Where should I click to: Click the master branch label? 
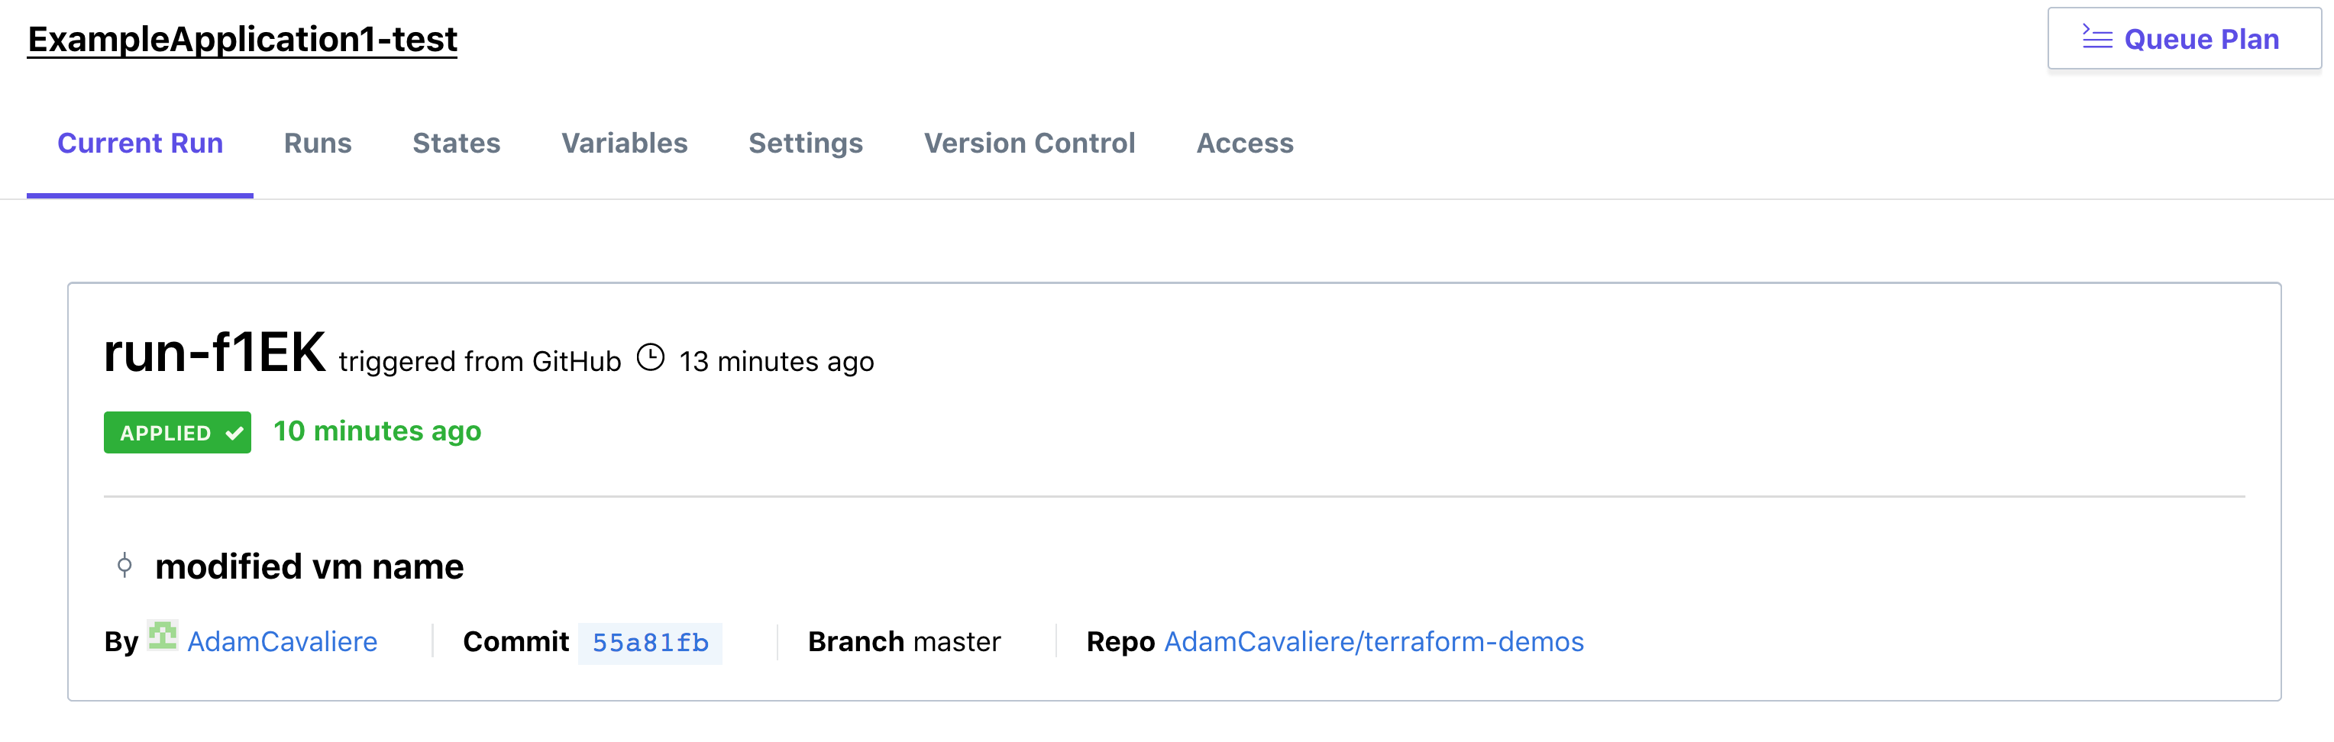click(957, 642)
